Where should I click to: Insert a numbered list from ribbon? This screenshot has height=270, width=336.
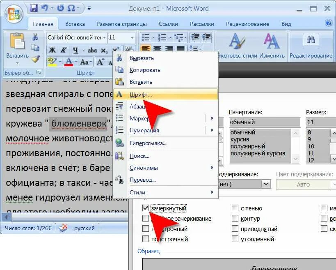click(162, 37)
